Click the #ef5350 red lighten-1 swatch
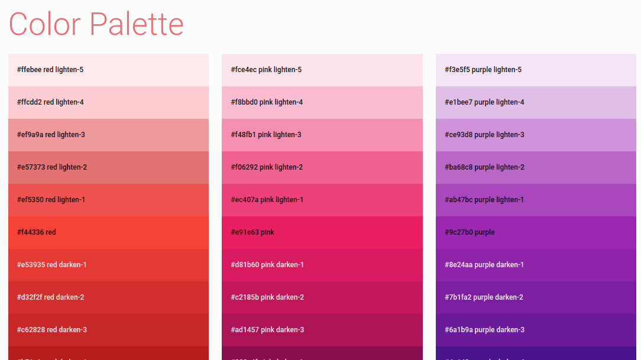 (x=108, y=200)
